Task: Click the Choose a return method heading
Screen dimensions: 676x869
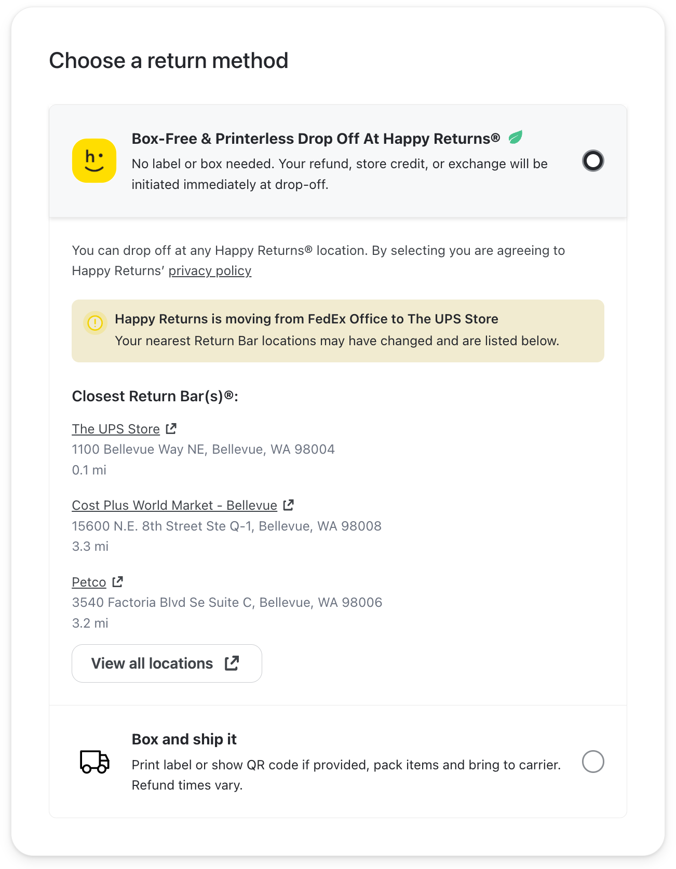Action: tap(168, 60)
